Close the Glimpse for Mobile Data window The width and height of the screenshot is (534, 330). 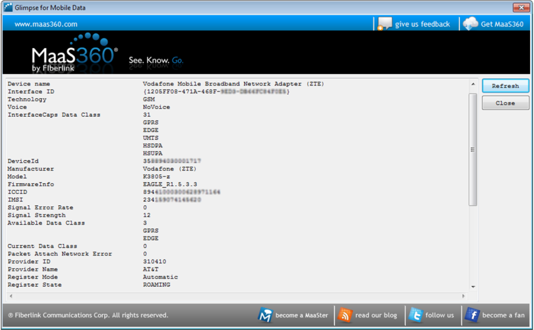[x=521, y=7]
